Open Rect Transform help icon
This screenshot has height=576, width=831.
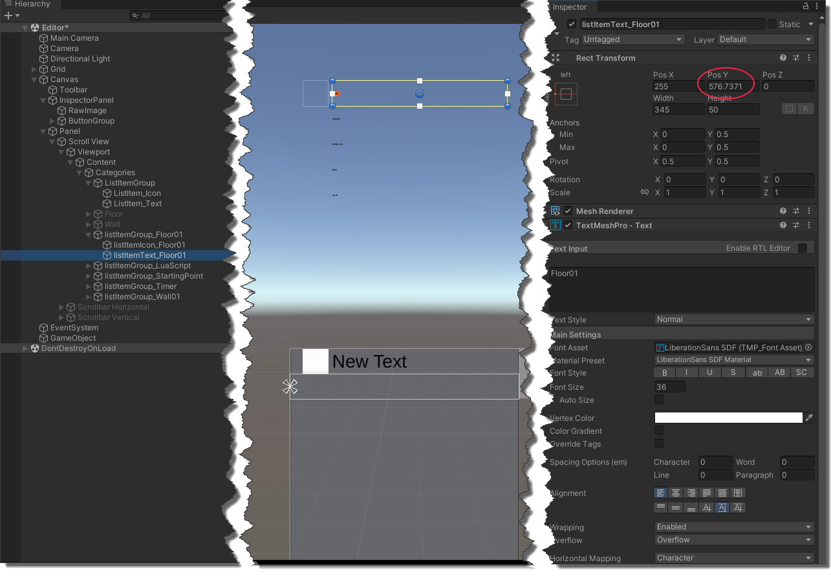coord(783,58)
